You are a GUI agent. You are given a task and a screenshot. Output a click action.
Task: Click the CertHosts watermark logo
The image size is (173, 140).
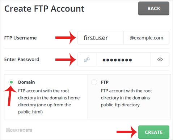tap(19, 130)
